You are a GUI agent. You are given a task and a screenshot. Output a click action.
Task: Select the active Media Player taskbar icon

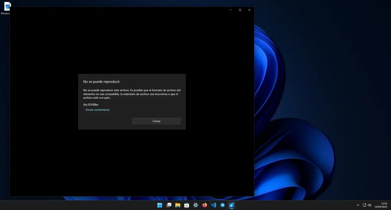tap(232, 205)
